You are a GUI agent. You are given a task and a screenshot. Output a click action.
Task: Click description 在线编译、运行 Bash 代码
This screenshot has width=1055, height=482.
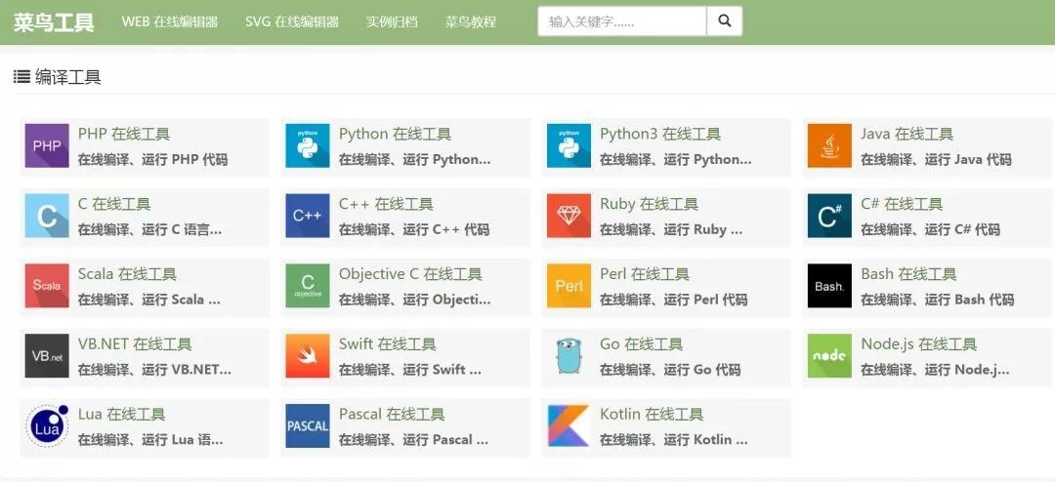pyautogui.click(x=938, y=300)
